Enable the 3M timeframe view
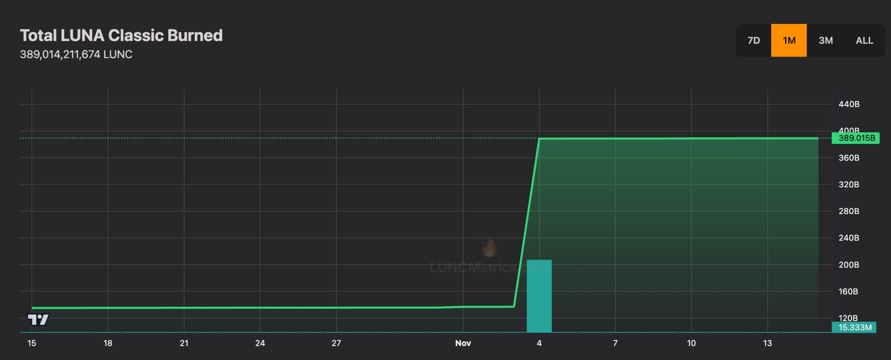Screen dimensions: 891x360 [x=826, y=40]
